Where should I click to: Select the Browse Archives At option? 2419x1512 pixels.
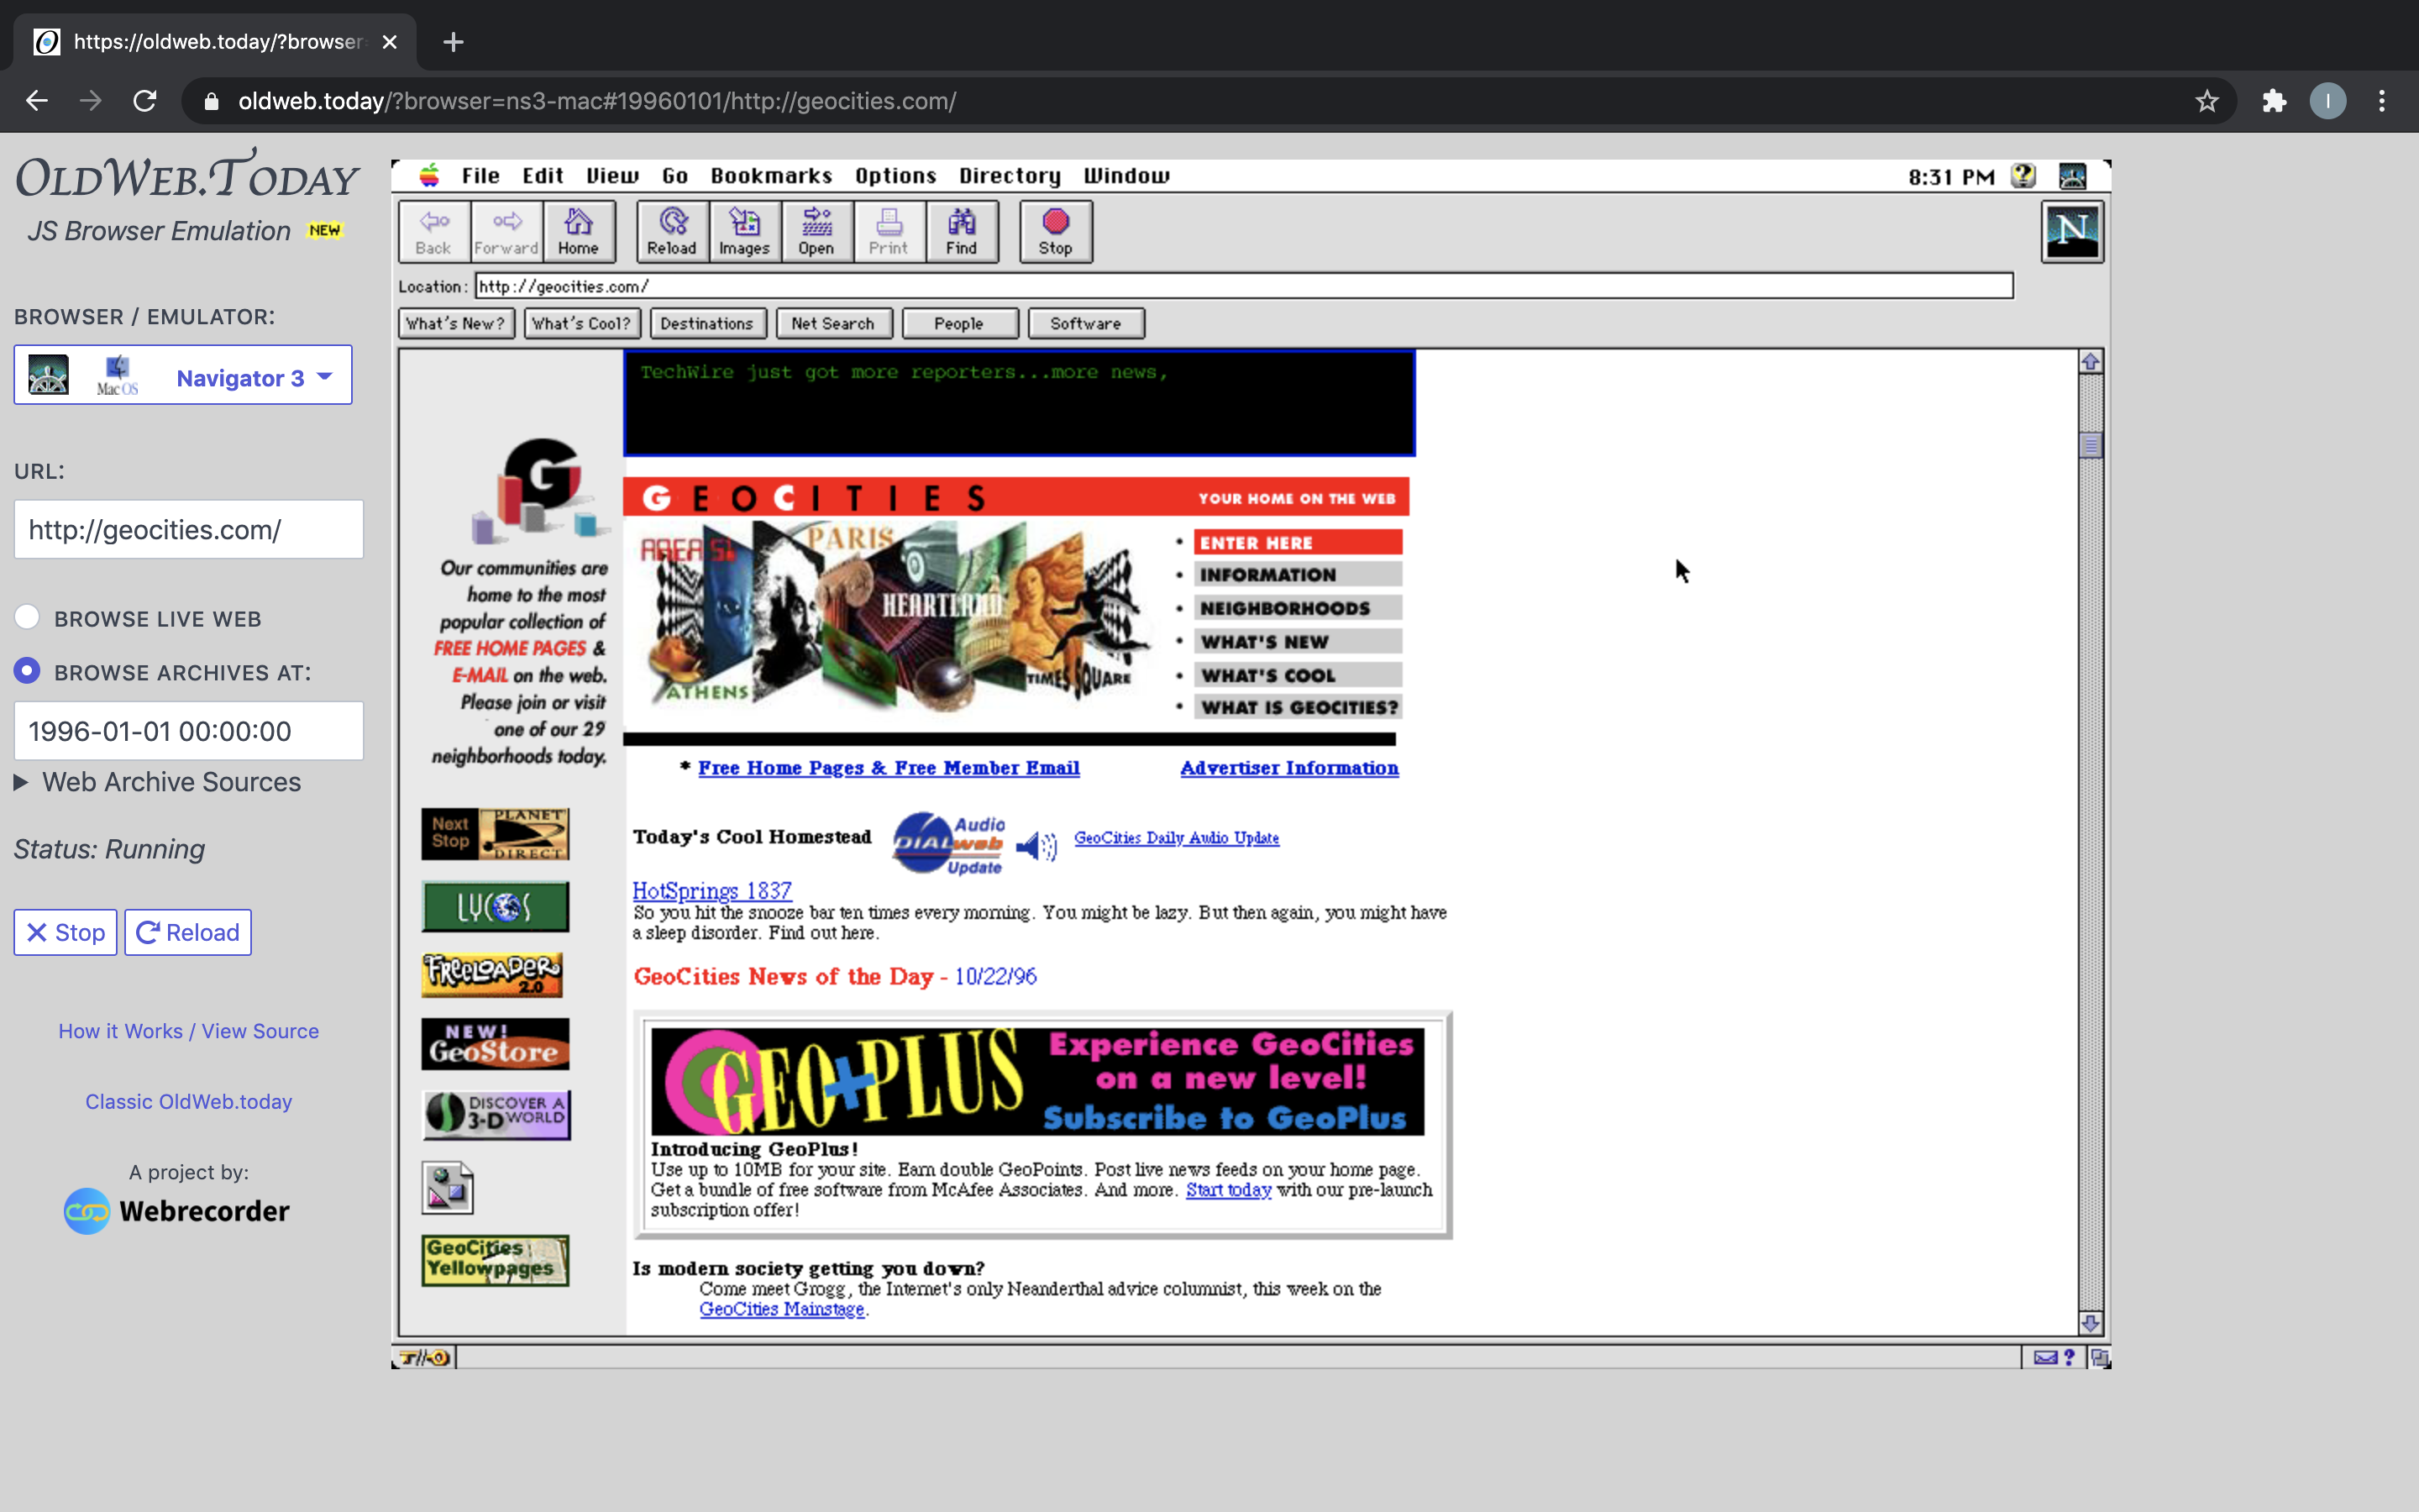(27, 671)
